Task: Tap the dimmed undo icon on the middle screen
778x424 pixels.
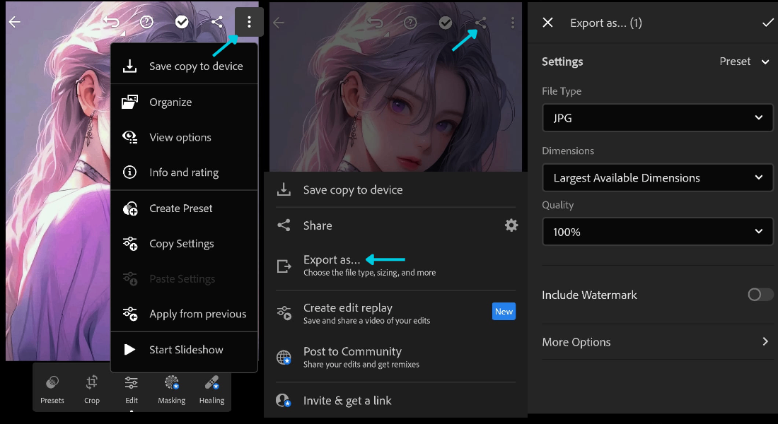Action: pos(375,23)
